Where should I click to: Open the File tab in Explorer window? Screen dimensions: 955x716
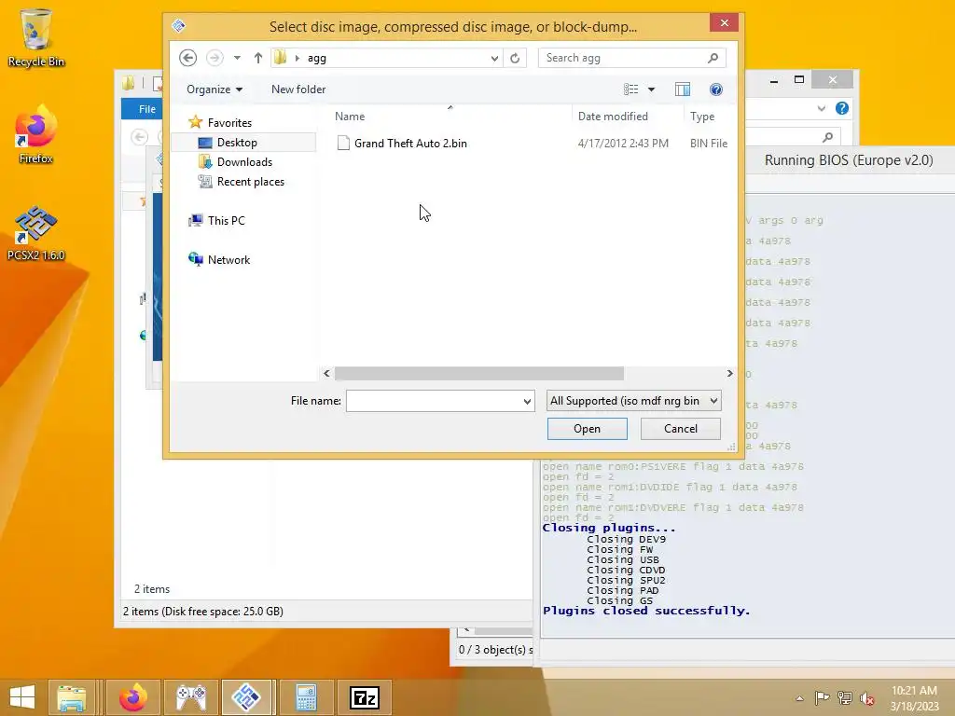(146, 109)
